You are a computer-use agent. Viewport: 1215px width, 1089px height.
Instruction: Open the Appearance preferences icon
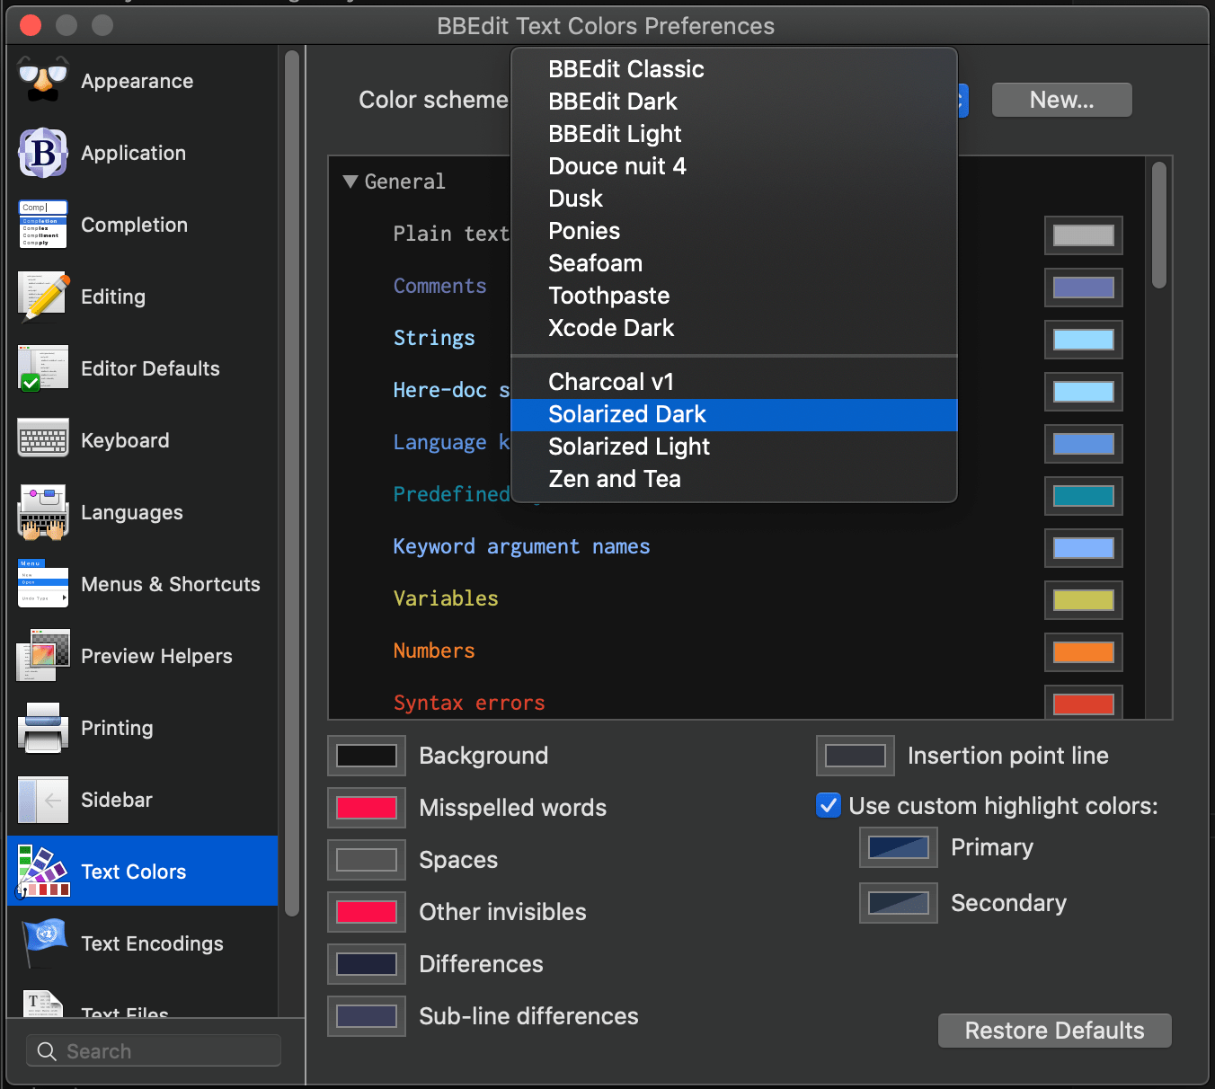pyautogui.click(x=43, y=81)
